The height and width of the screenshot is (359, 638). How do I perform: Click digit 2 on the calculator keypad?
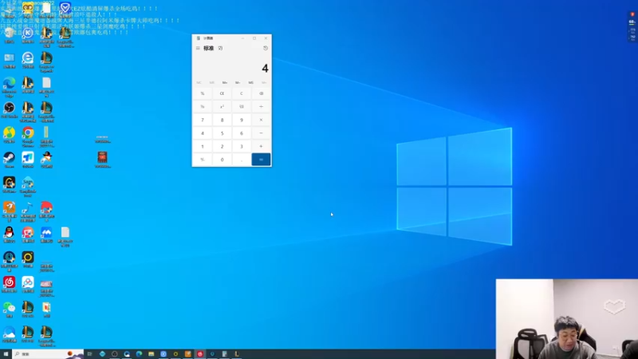click(x=223, y=146)
